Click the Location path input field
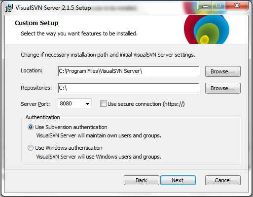Screen dimensions: 253x197 tap(128, 71)
